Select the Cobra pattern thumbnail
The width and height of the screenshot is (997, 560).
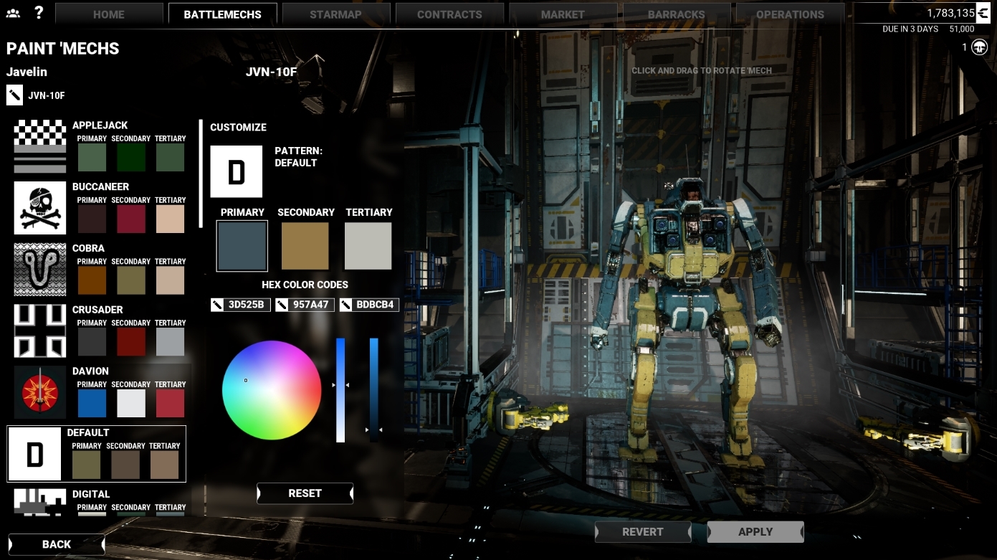[40, 270]
